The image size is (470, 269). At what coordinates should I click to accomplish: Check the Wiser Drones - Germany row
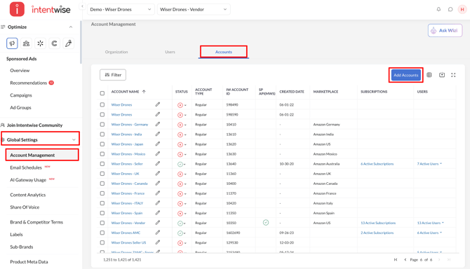tap(102, 124)
